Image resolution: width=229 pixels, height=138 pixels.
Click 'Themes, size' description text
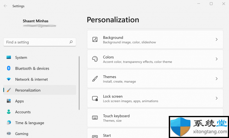[112, 121]
